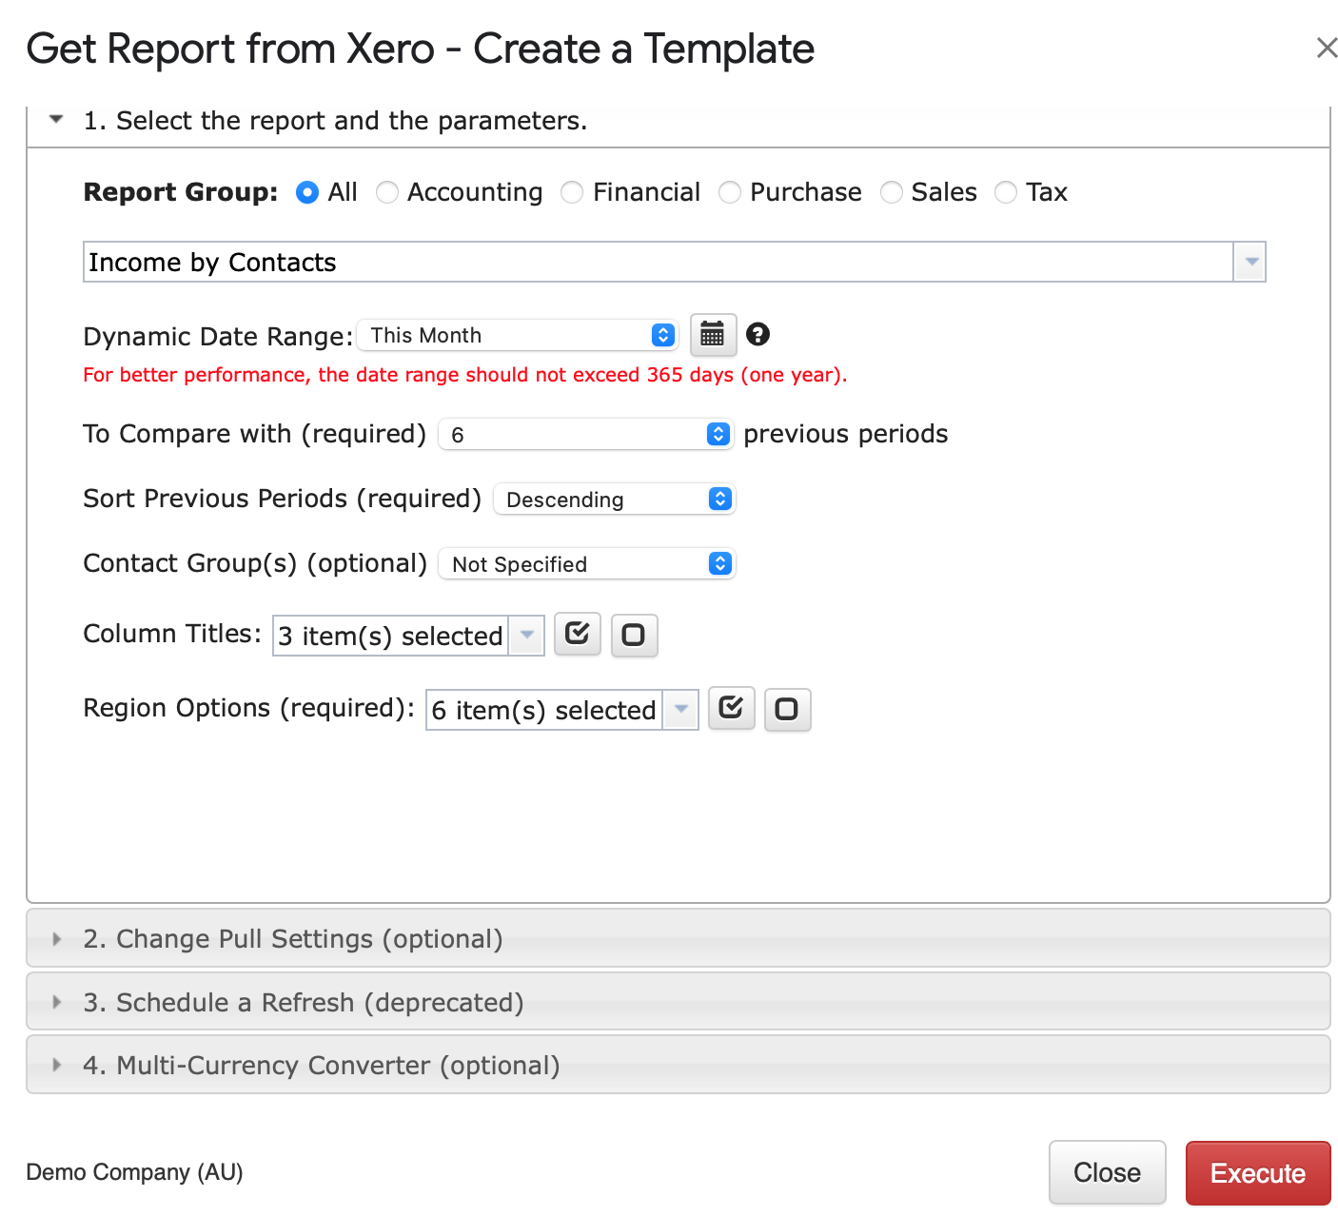
Task: Choose the Sales report group
Action: pos(892,192)
